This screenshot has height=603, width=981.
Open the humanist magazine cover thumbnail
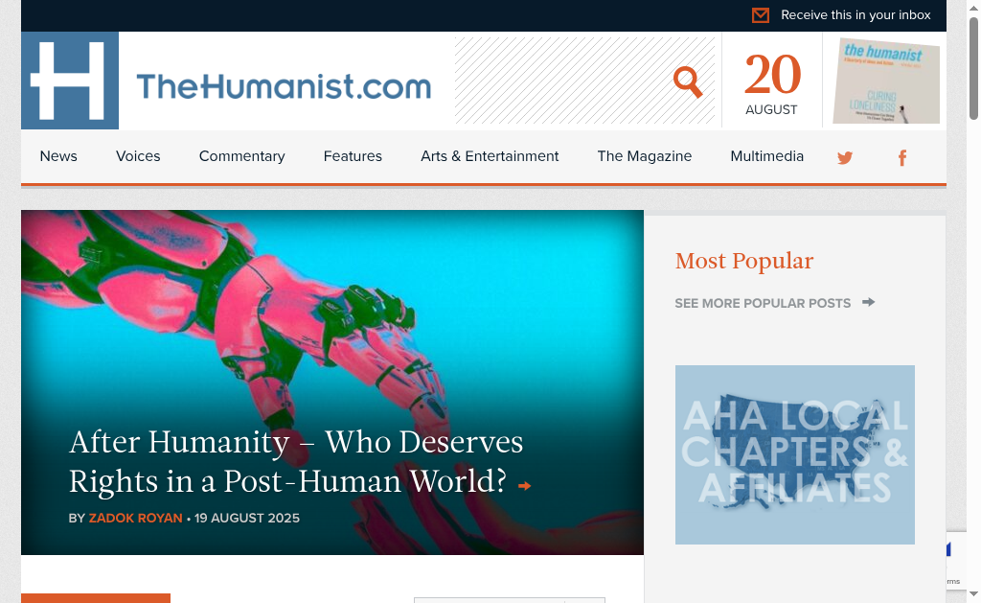[x=886, y=81]
